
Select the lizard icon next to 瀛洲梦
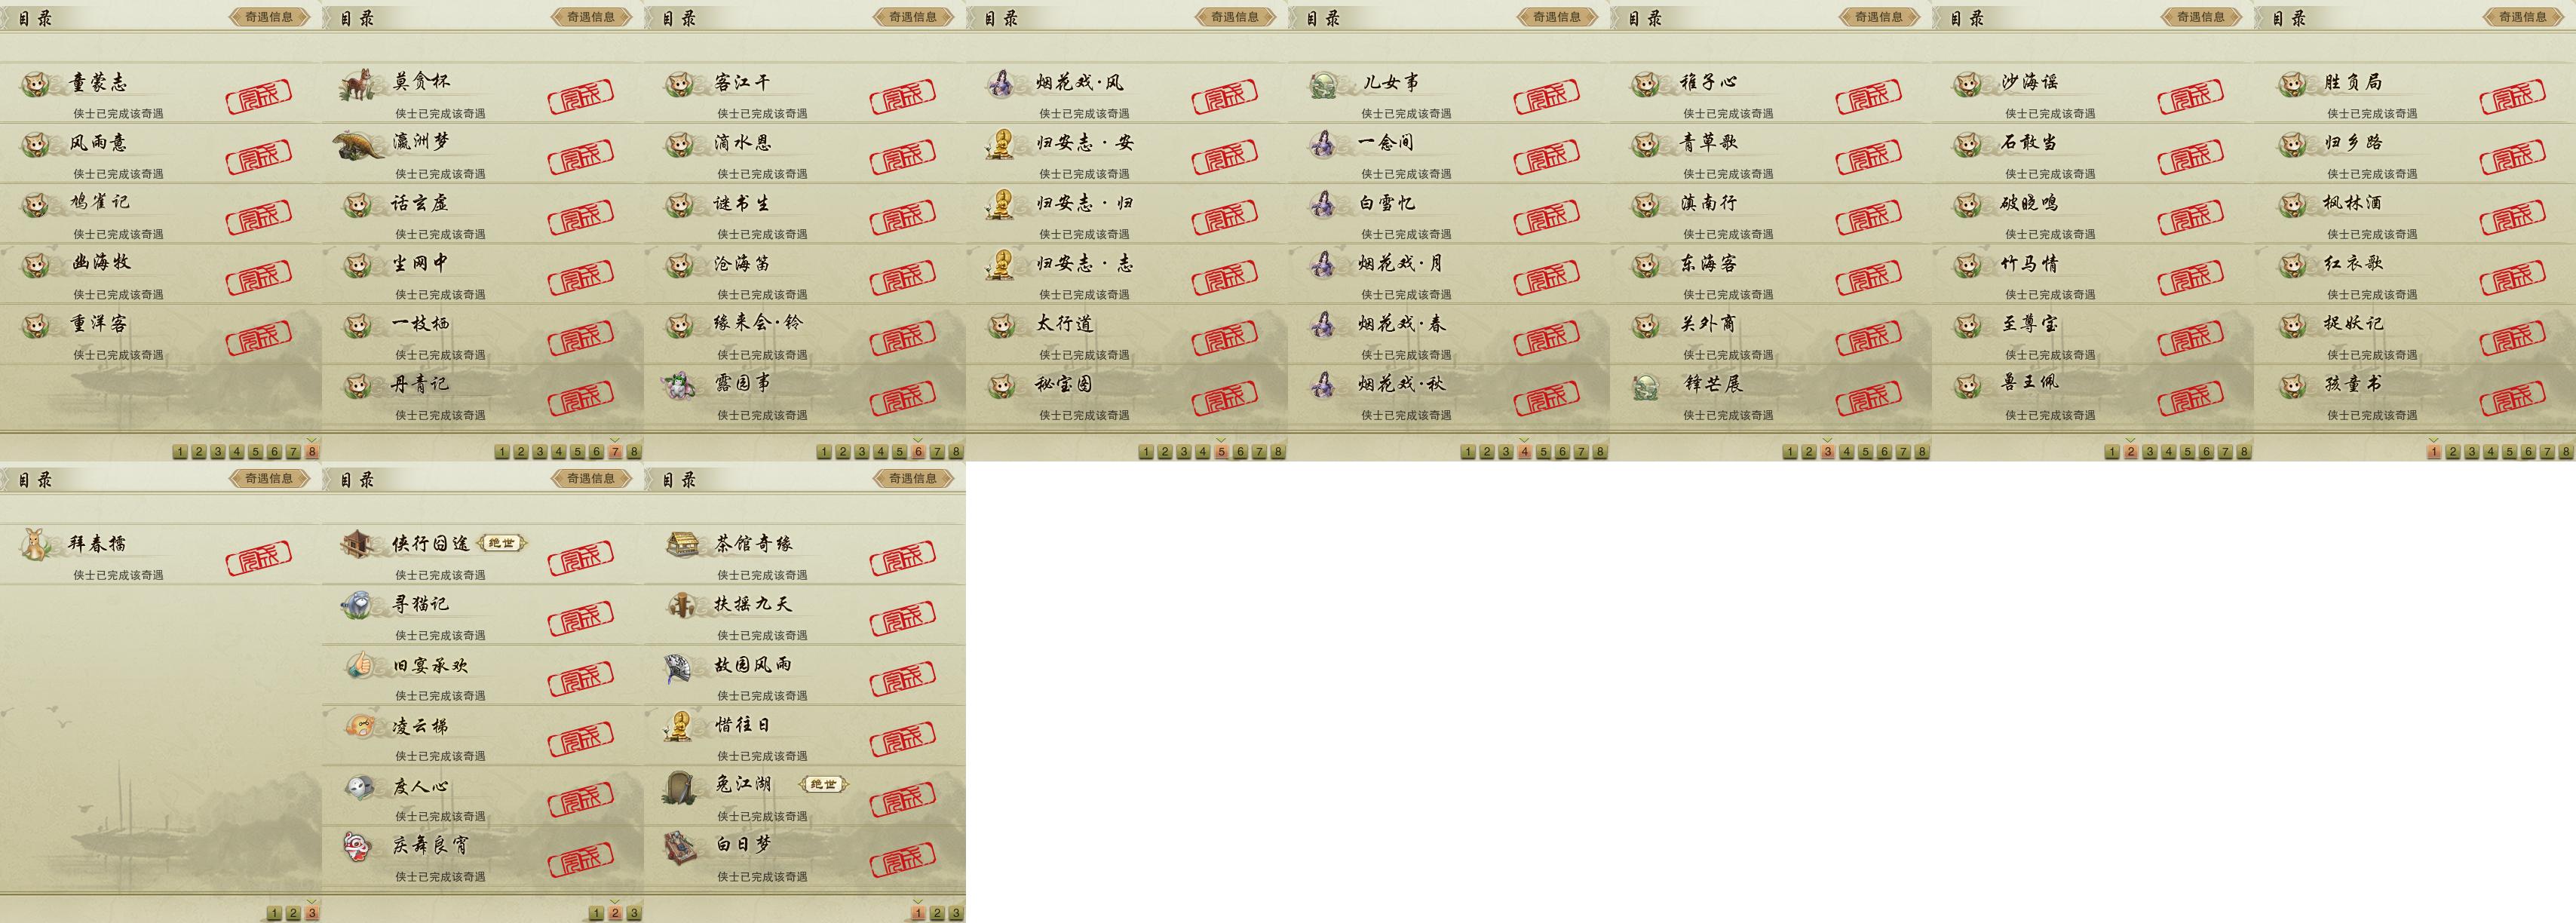tap(358, 145)
